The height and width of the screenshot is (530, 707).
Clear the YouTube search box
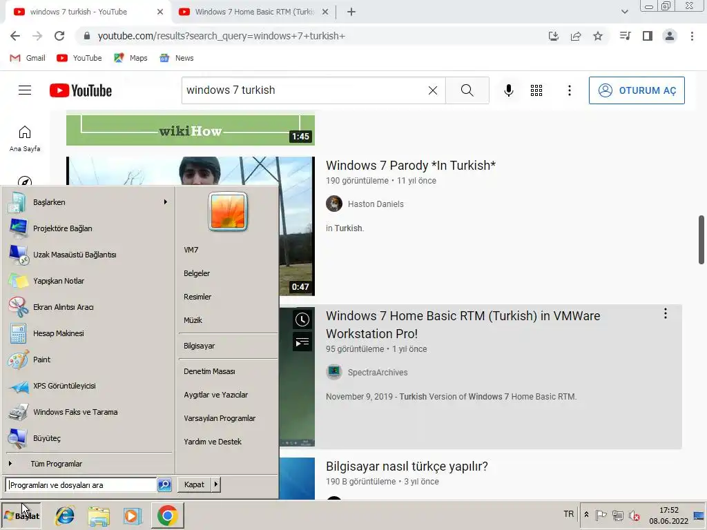433,90
